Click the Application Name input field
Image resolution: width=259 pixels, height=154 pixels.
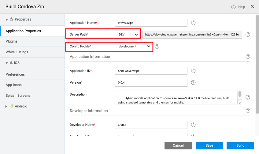pos(151,23)
